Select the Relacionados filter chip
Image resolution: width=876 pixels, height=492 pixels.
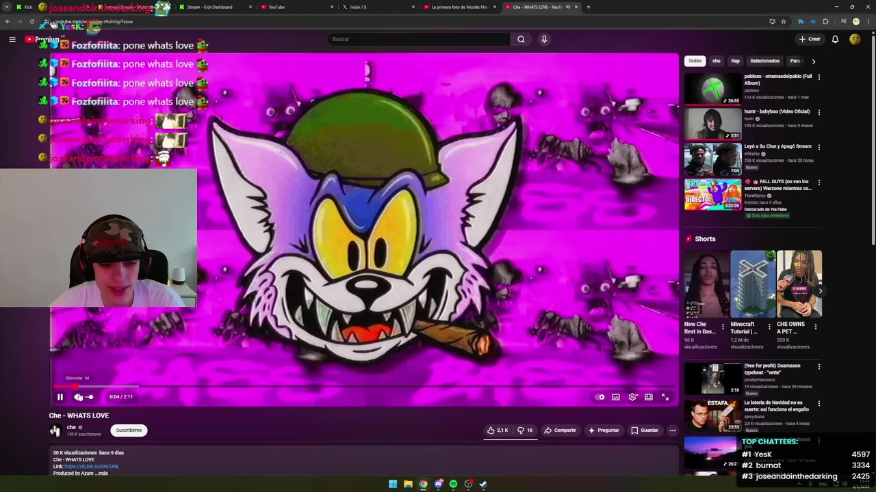[765, 61]
